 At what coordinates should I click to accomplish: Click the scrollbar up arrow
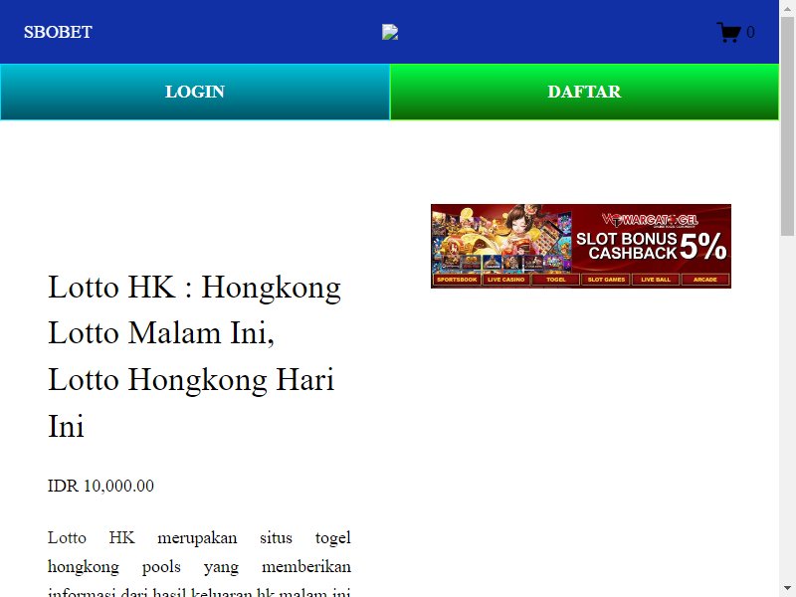787,8
